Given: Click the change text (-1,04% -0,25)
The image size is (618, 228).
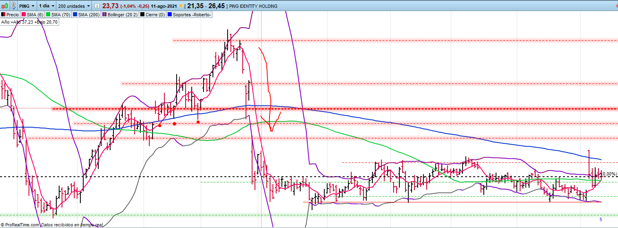Looking at the screenshot, I should click(135, 6).
